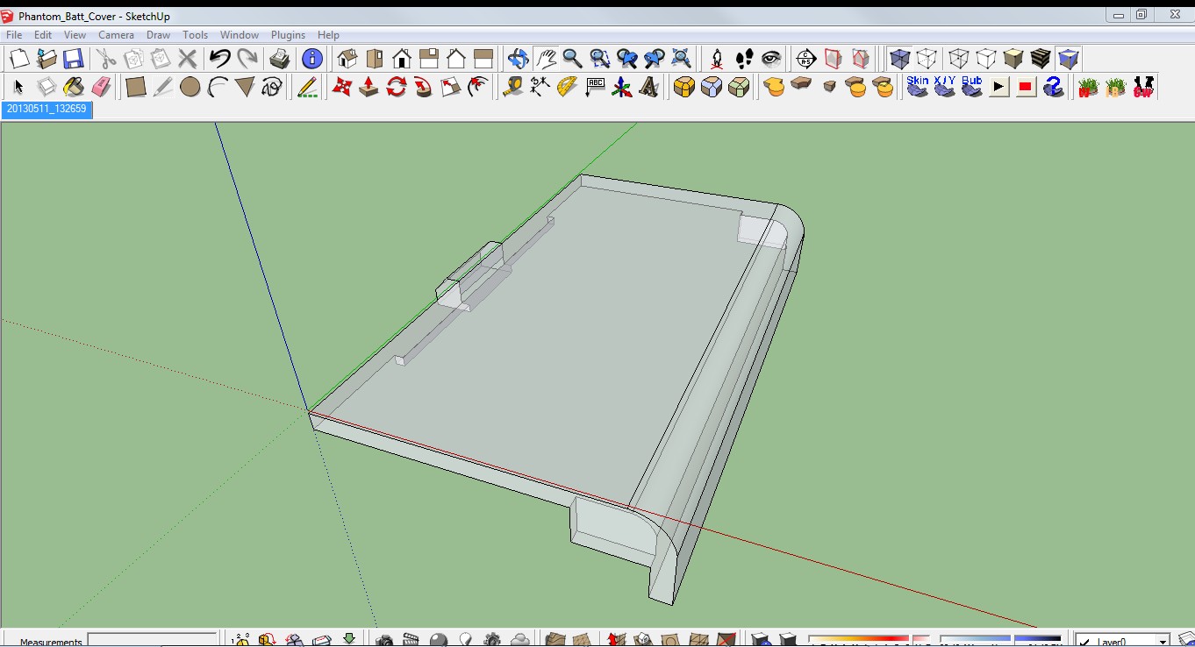Undo the last action
This screenshot has width=1195, height=647.
click(220, 59)
